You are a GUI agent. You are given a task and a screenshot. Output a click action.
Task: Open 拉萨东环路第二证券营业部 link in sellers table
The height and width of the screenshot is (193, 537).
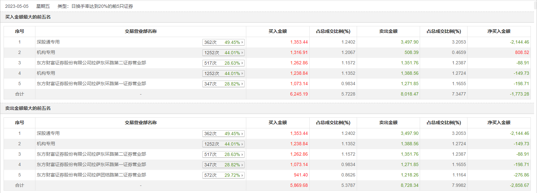coord(91,154)
